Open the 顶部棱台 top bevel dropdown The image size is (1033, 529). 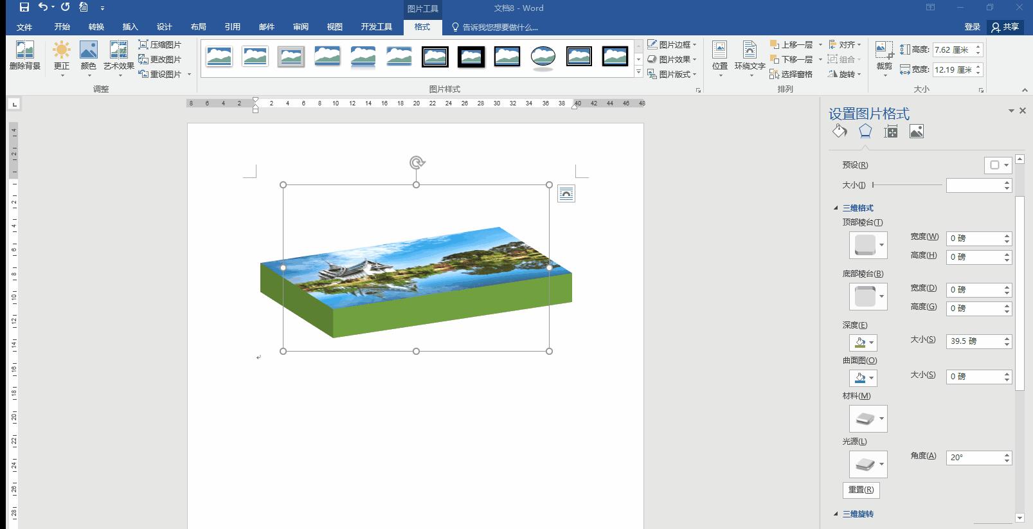click(868, 245)
